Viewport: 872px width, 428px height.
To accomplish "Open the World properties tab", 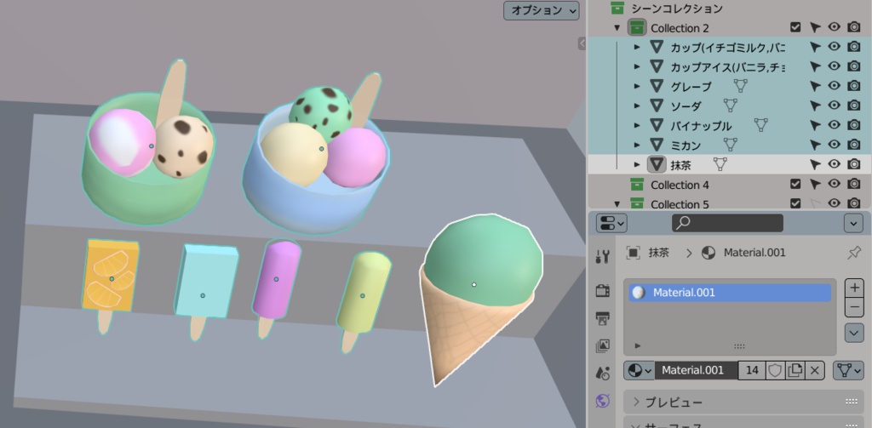I will 602,400.
